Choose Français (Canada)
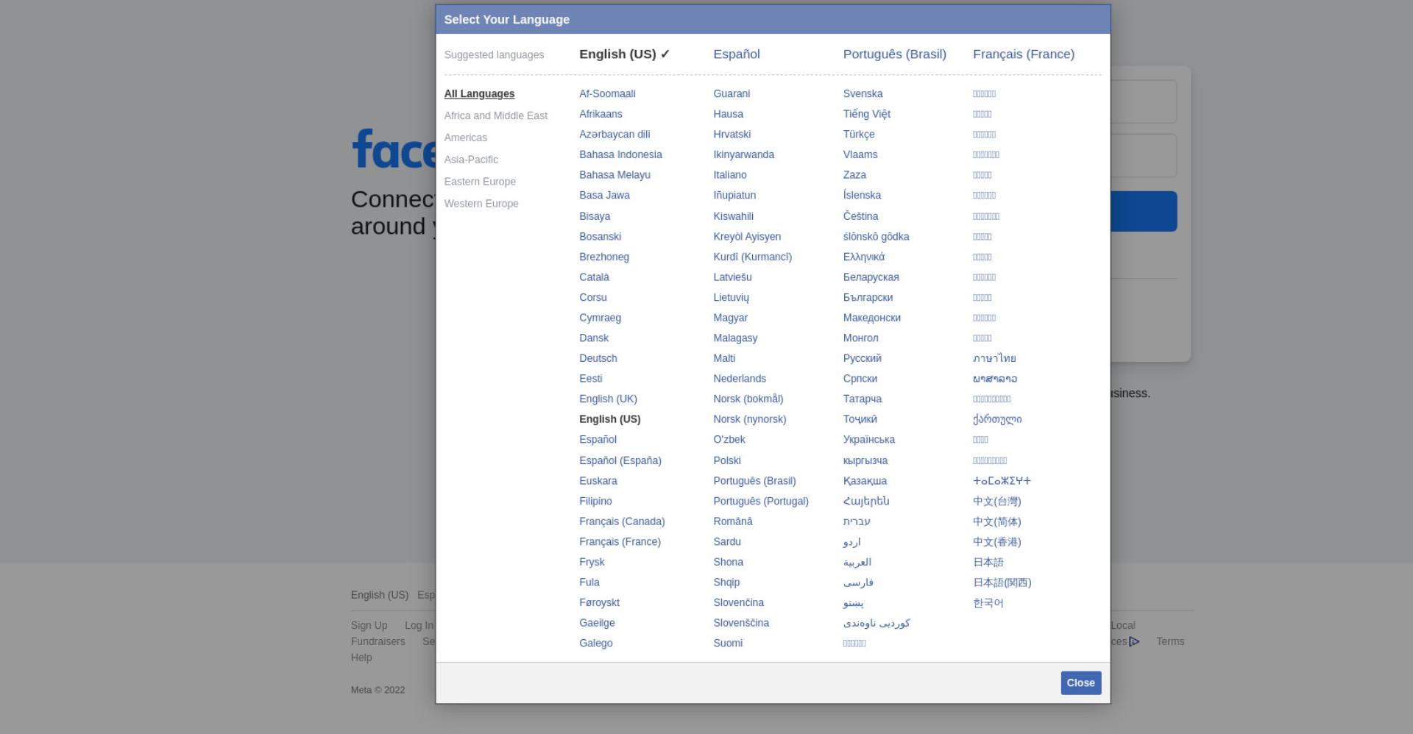The height and width of the screenshot is (734, 1413). (x=622, y=521)
